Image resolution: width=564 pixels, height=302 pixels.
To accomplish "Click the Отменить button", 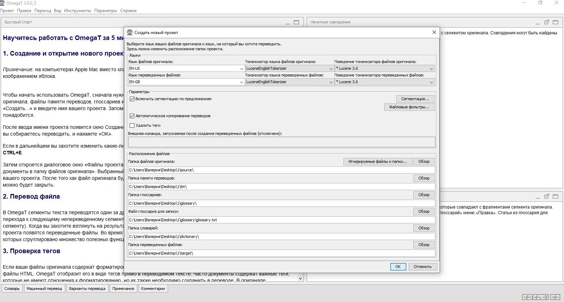I will pyautogui.click(x=423, y=267).
